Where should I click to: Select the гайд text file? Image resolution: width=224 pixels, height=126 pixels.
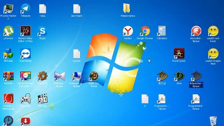tap(42, 9)
